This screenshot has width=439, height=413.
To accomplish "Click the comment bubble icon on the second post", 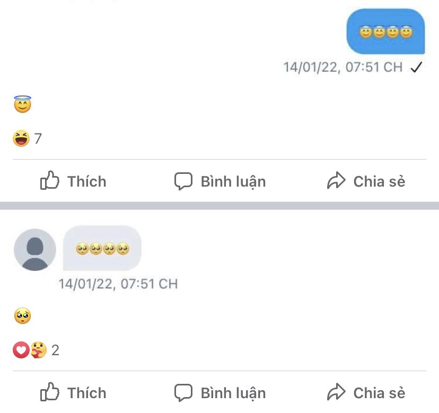I will point(183,393).
